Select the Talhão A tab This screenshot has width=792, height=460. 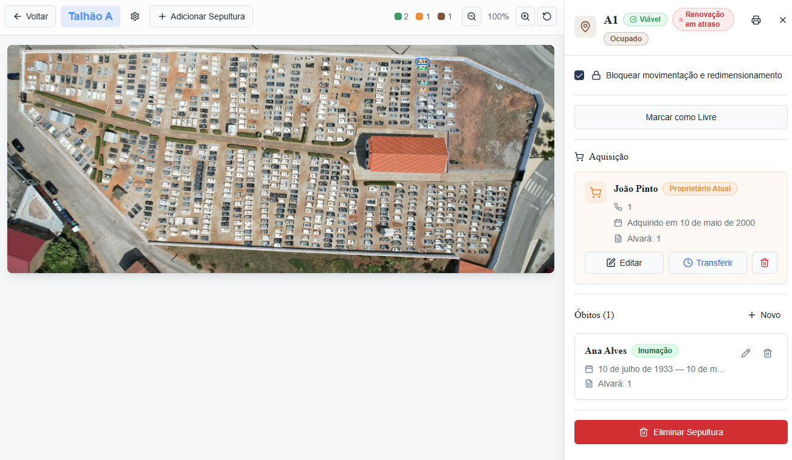[x=91, y=16]
